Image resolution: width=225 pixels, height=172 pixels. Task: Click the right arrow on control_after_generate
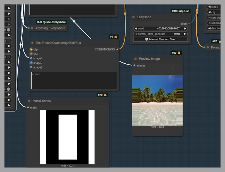[x=185, y=34]
